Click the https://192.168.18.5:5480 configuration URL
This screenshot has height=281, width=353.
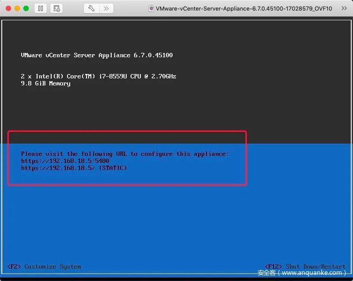(65, 161)
